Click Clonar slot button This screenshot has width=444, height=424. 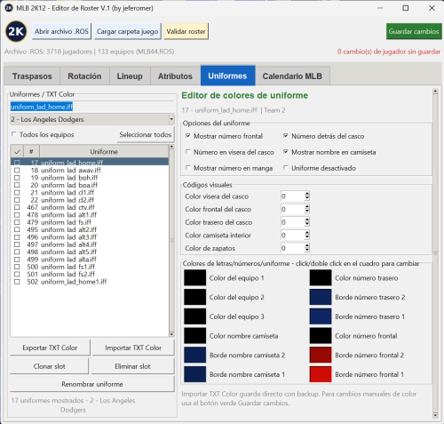tap(49, 366)
